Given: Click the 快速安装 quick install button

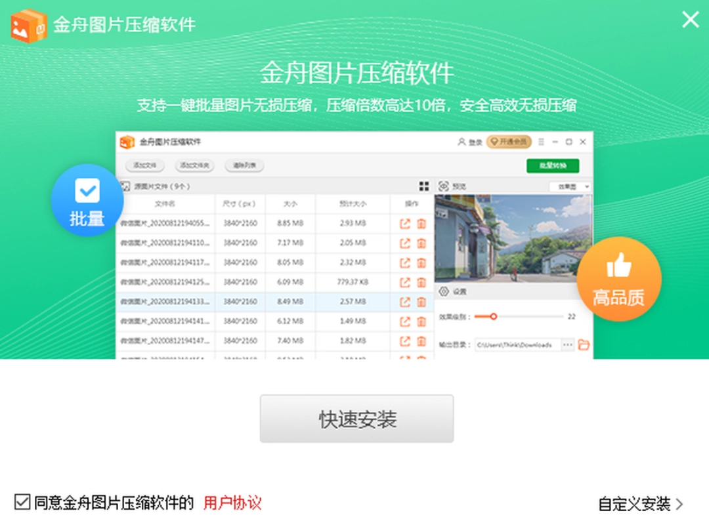Looking at the screenshot, I should click(357, 417).
